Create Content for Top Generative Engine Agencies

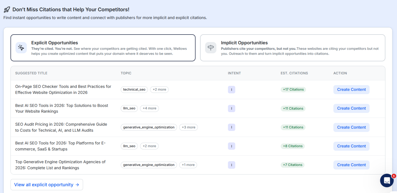(x=351, y=165)
